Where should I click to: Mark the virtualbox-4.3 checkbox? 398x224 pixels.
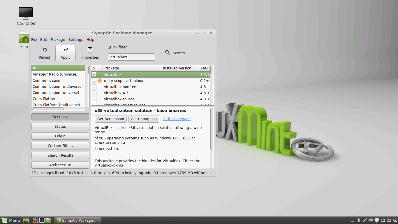94,93
